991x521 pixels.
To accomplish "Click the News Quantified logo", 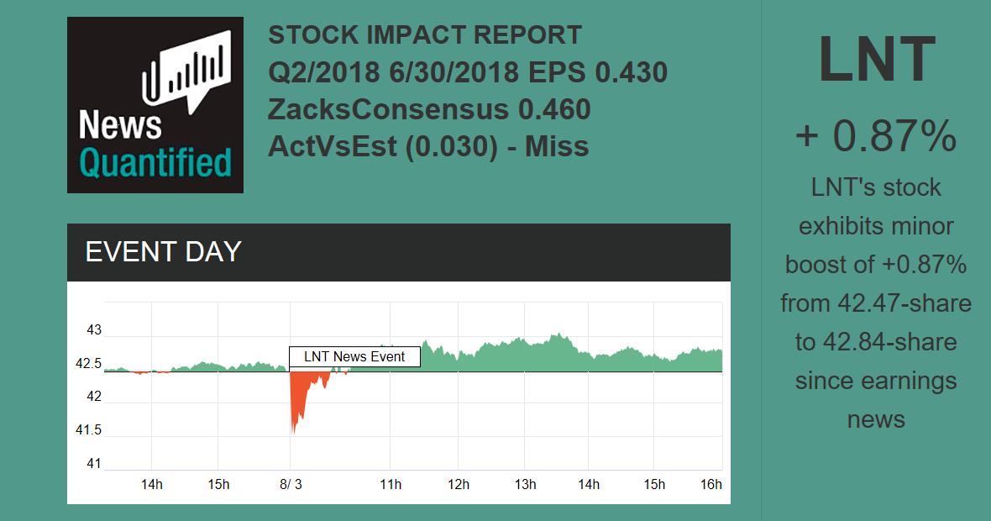I will (x=155, y=105).
